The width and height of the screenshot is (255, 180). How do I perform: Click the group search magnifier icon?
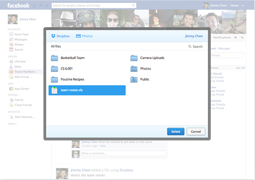point(242,37)
